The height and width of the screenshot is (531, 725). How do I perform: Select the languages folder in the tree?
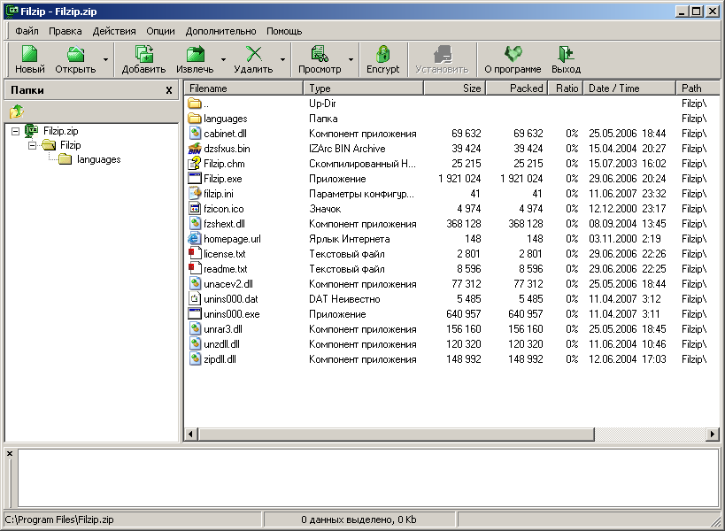point(98,159)
